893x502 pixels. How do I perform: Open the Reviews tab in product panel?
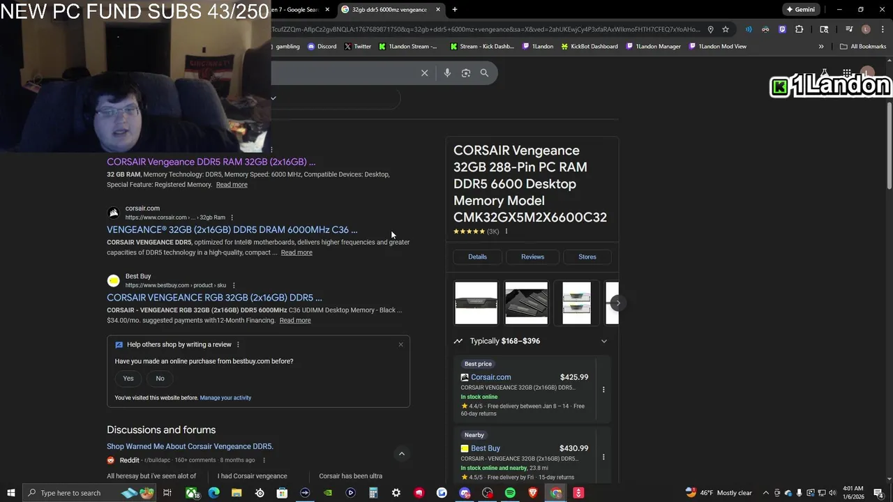pos(532,257)
